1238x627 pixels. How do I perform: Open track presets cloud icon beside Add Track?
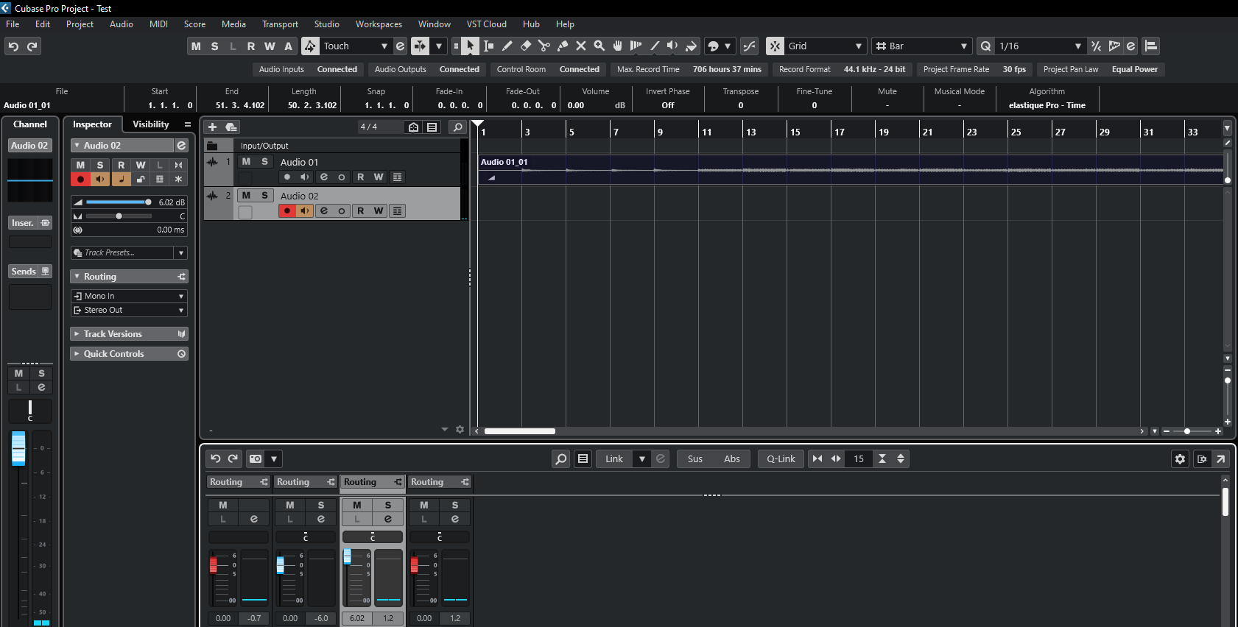pyautogui.click(x=231, y=127)
